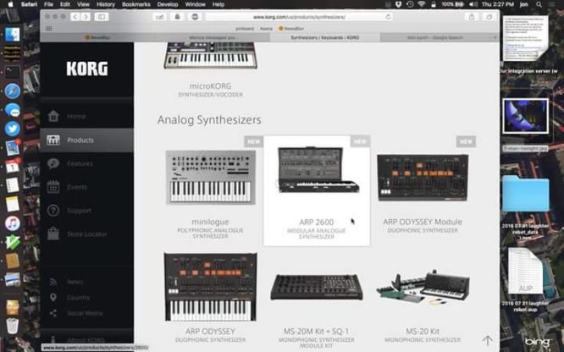Image resolution: width=564 pixels, height=352 pixels.
Task: Open Calendar from the Dock
Action: pyautogui.click(x=12, y=166)
